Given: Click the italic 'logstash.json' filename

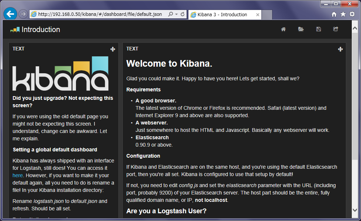Looking at the screenshot, I should tap(49, 201).
